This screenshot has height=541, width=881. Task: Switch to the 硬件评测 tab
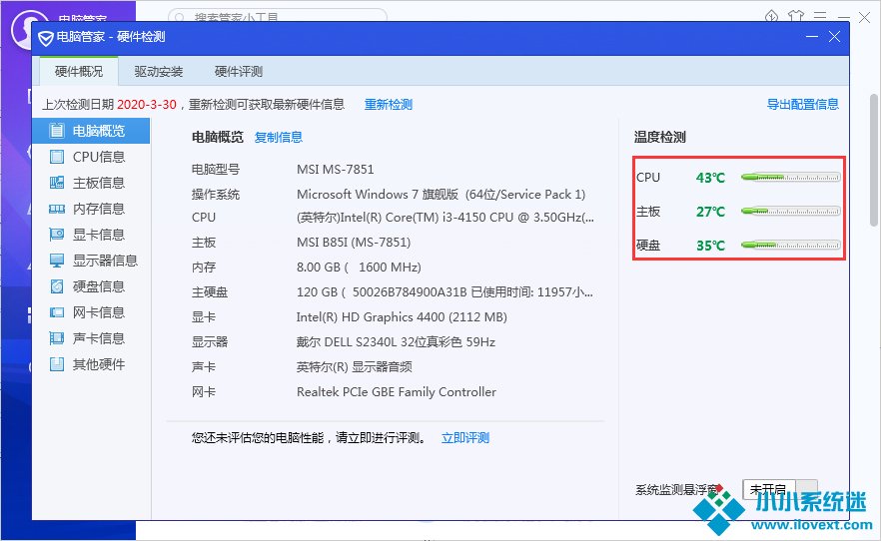239,72
